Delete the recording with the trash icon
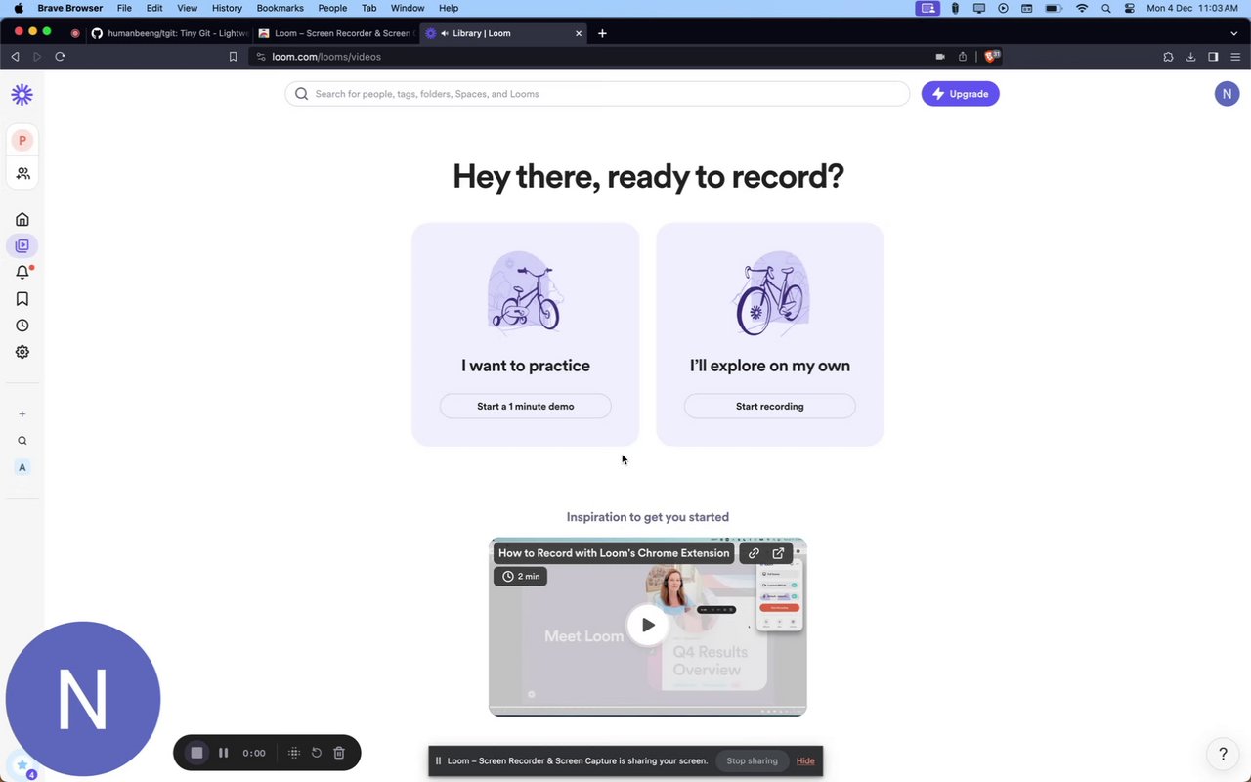The height and width of the screenshot is (782, 1251). [x=339, y=753]
